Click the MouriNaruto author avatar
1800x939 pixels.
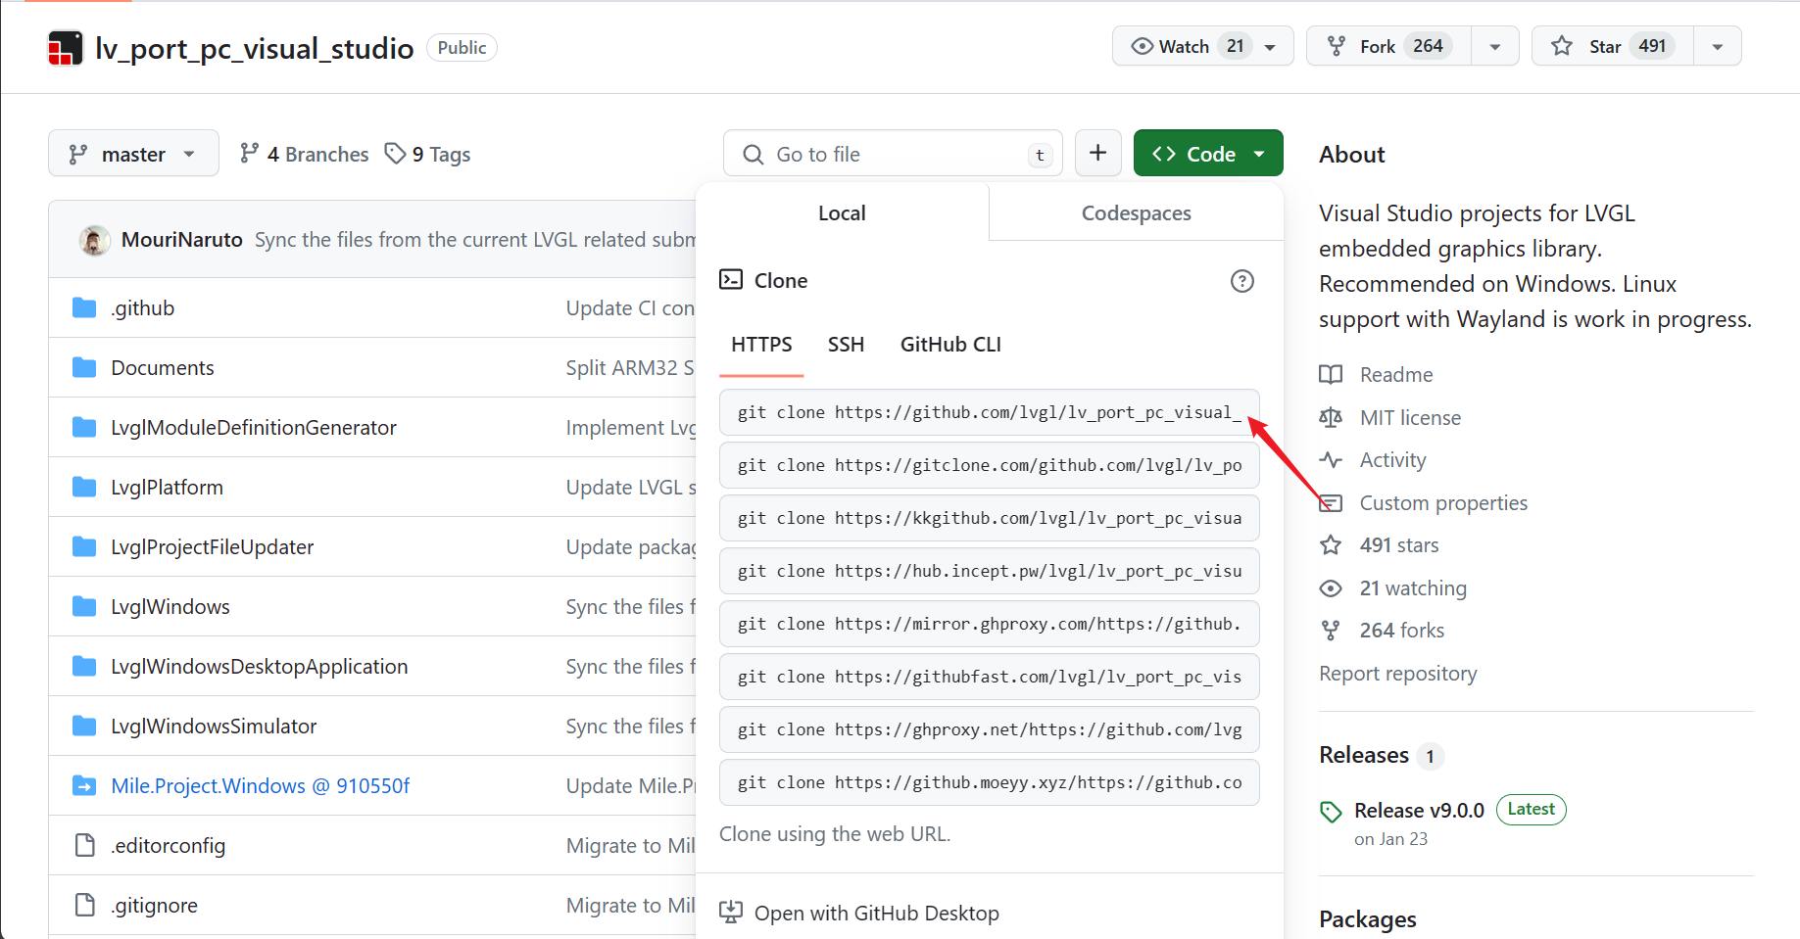95,240
